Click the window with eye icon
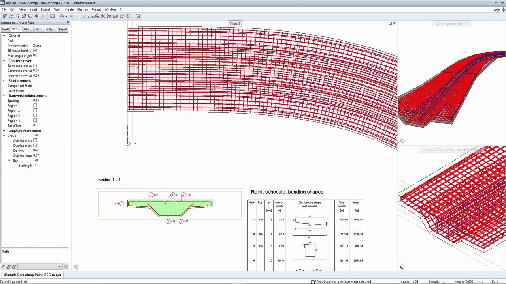 click(109, 16)
